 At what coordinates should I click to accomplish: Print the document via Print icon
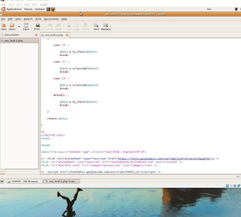(x=38, y=27)
